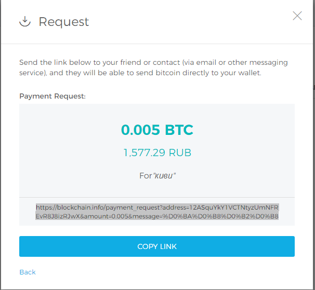315x290 pixels.
Task: Click the Request download arrow icon
Action: (x=24, y=22)
